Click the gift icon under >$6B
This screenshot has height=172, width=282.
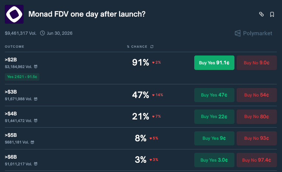point(35,164)
